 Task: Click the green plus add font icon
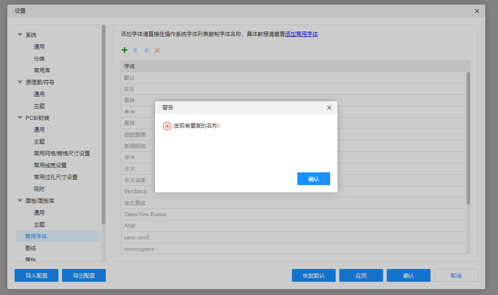point(124,50)
